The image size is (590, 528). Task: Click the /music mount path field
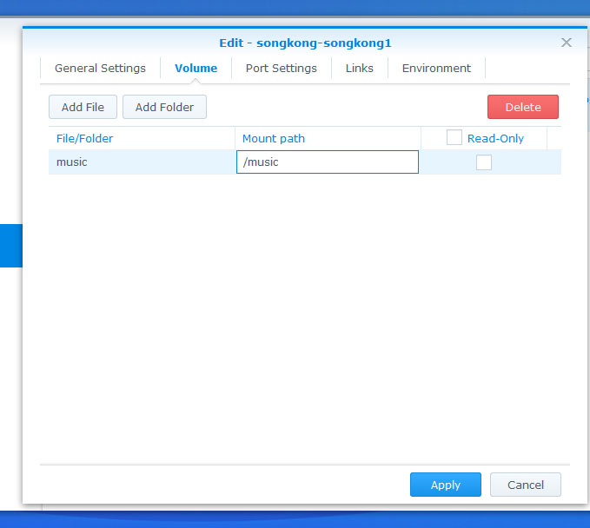click(x=328, y=162)
